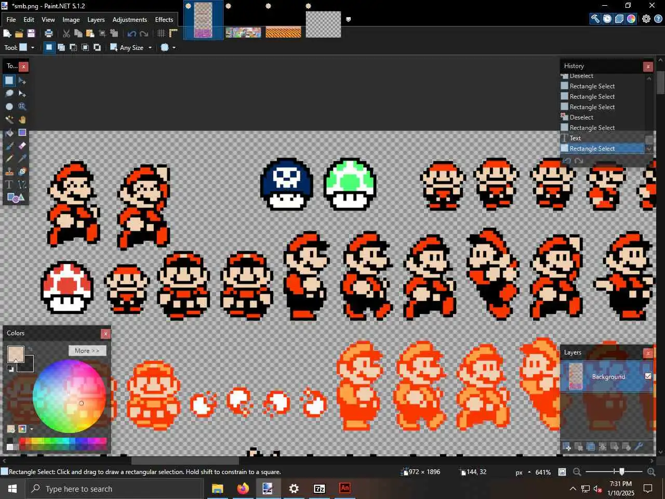Select the Rectangle Select tool in Tools panel

point(9,81)
